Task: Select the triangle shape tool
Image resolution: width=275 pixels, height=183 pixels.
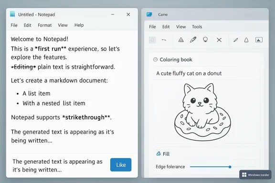Action: 181,40
